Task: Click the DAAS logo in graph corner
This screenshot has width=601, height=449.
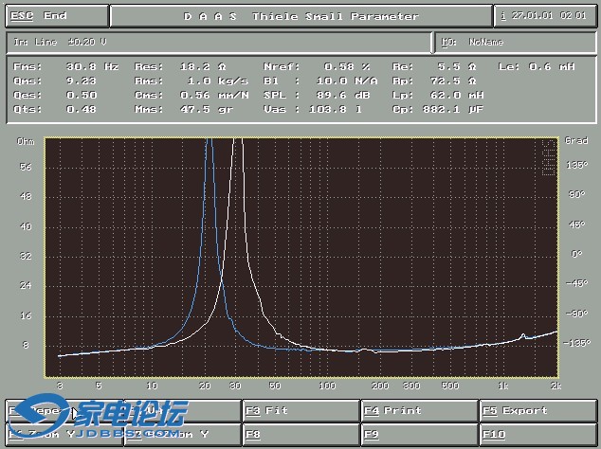Action: point(547,156)
